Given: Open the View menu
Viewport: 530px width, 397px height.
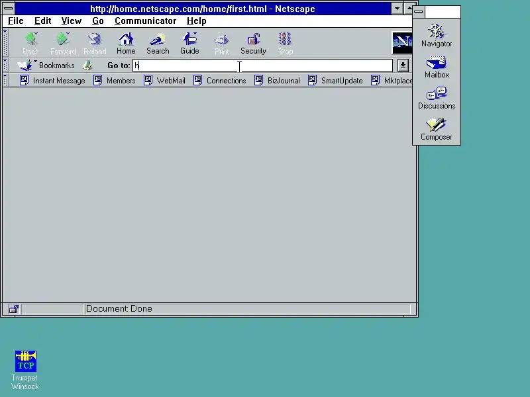Looking at the screenshot, I should 72,21.
